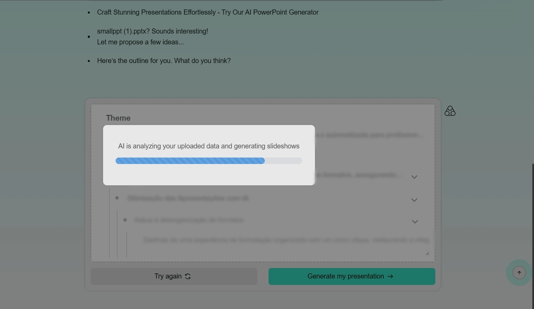
Task: Toggle chevron for 'Adeus à desorganização de formatos'
Action: [x=415, y=222]
